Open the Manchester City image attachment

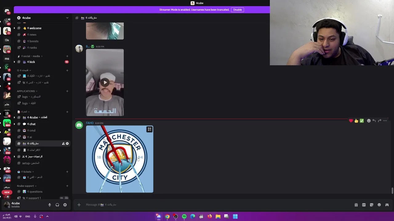click(x=119, y=159)
